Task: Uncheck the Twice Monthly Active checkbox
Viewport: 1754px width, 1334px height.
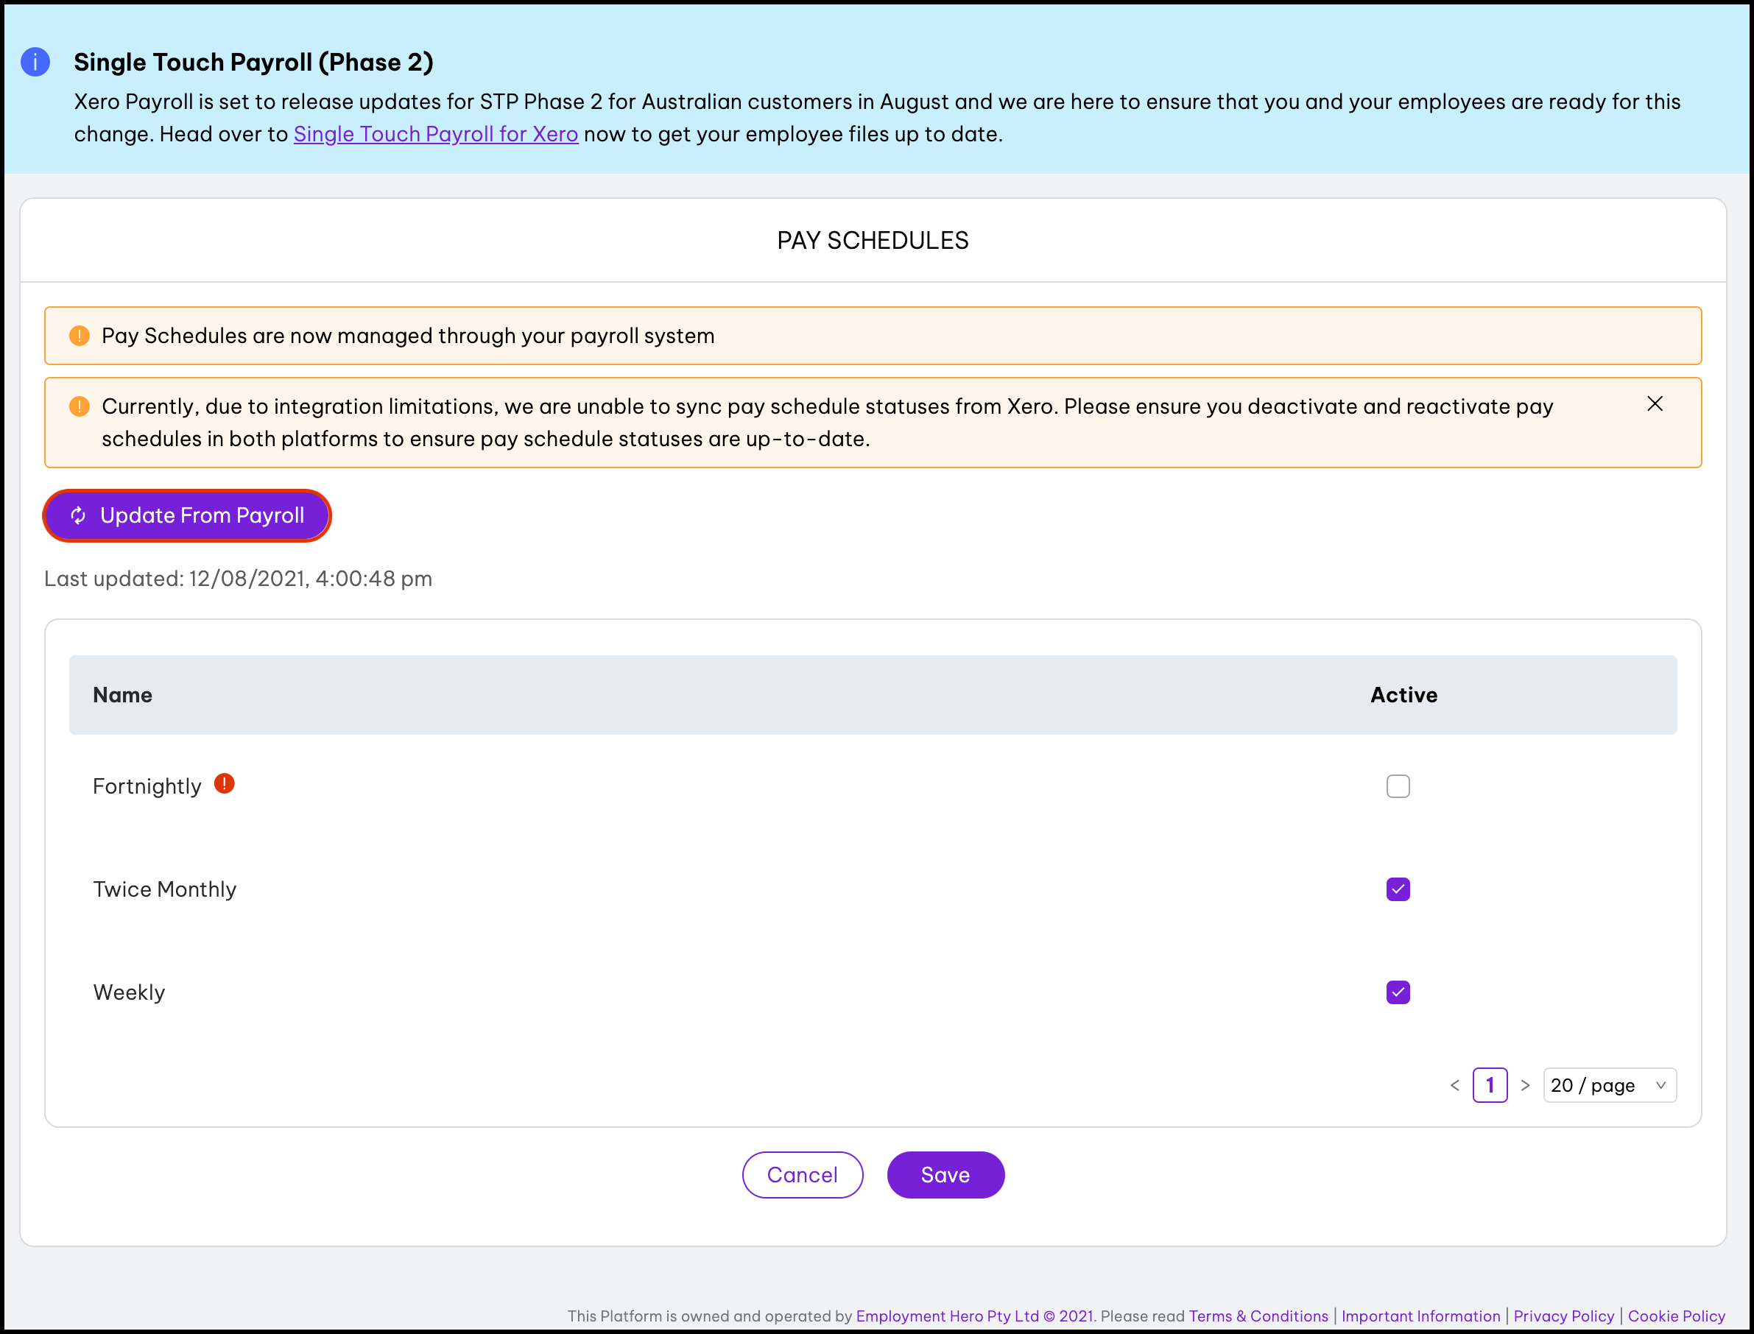Action: coord(1398,889)
